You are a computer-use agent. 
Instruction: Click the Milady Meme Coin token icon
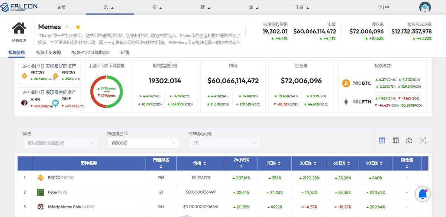click(41, 207)
